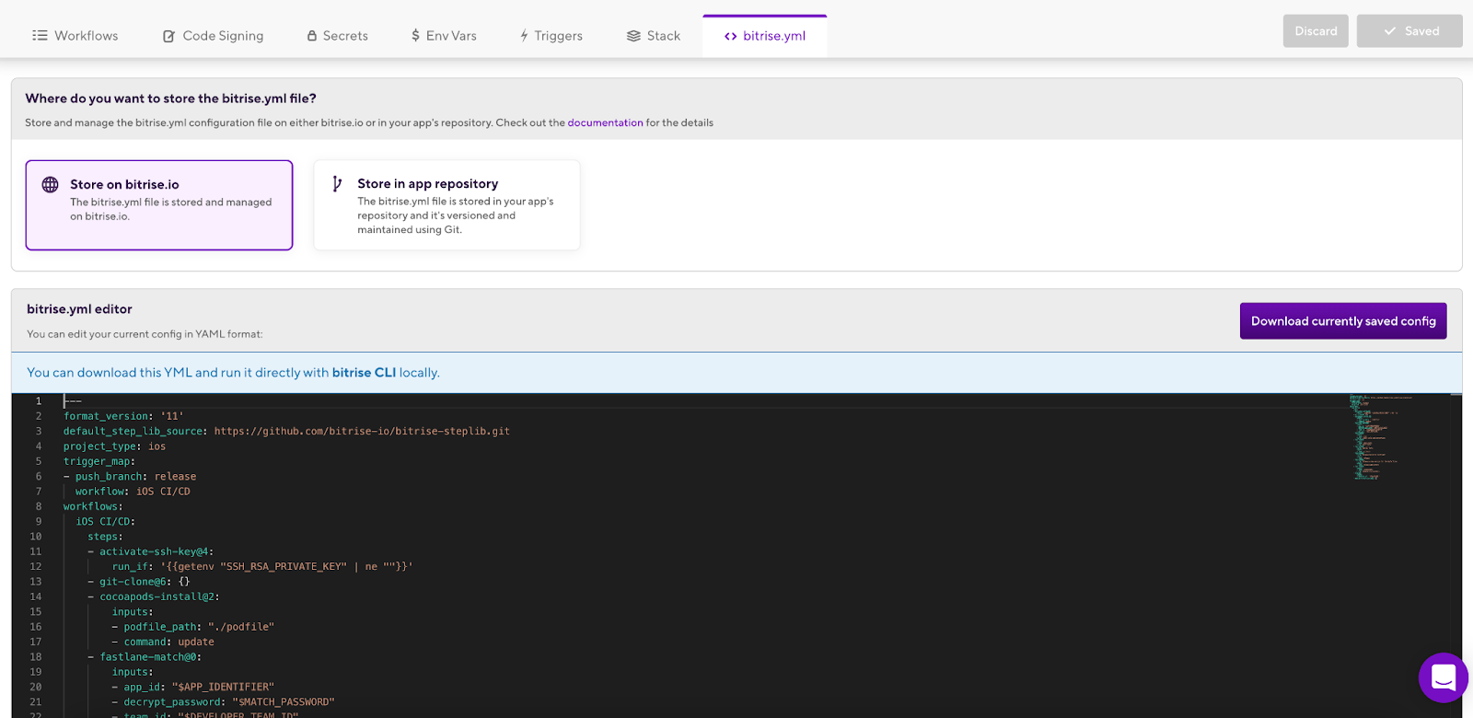This screenshot has width=1473, height=718.
Task: Download currently saved config
Action: tap(1343, 321)
